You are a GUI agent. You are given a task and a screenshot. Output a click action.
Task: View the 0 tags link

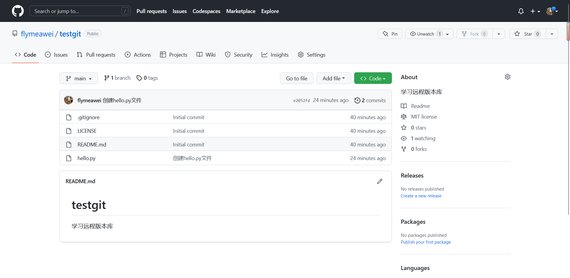click(x=147, y=78)
